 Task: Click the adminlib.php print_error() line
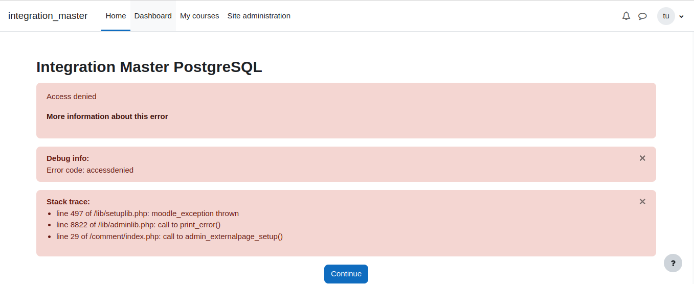coord(138,225)
